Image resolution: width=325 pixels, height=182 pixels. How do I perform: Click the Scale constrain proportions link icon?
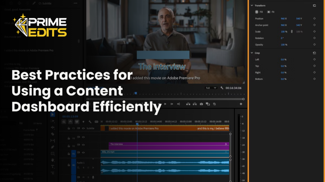tap(292, 32)
